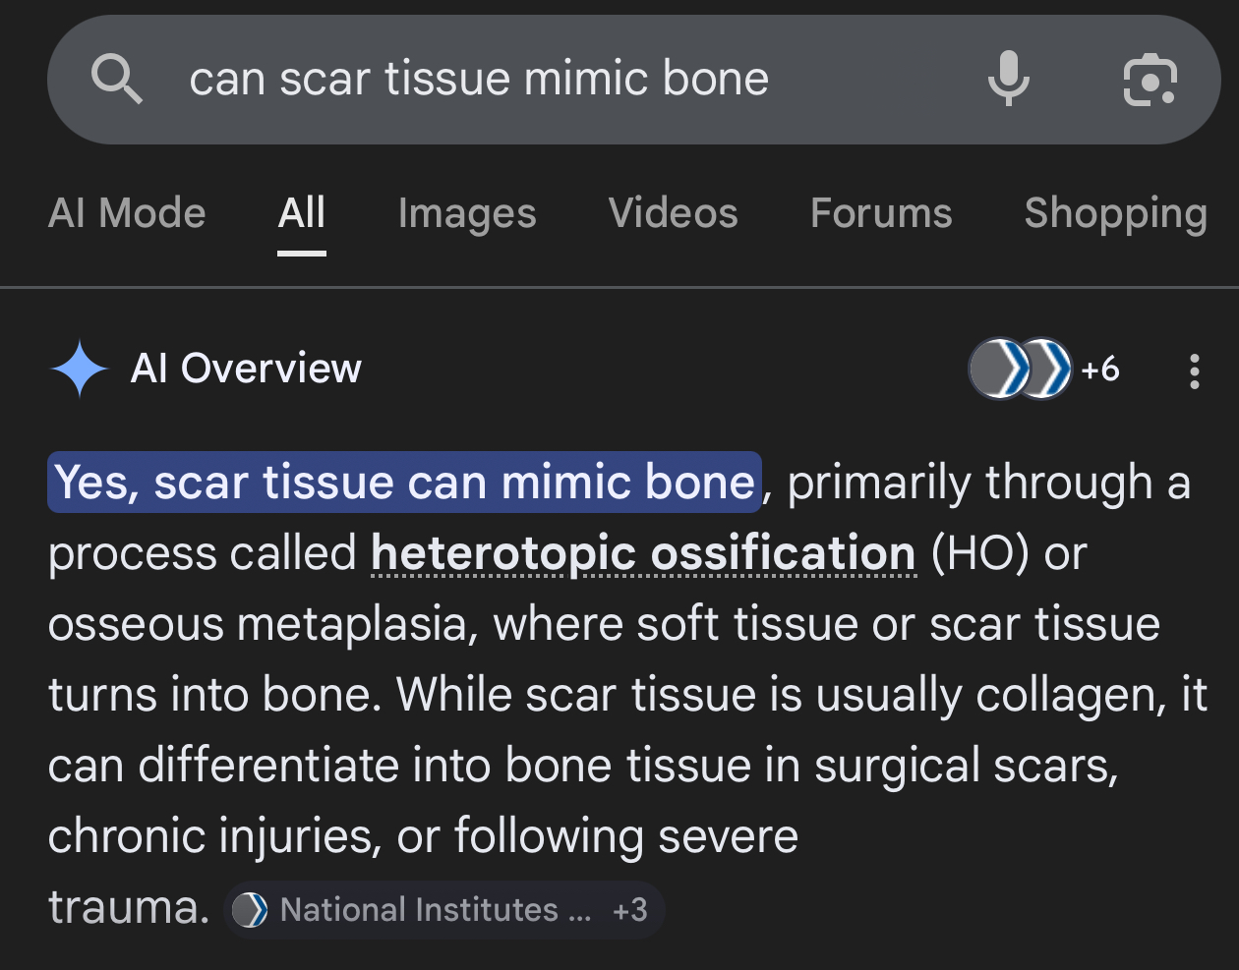Go to the Videos tab

point(673,213)
